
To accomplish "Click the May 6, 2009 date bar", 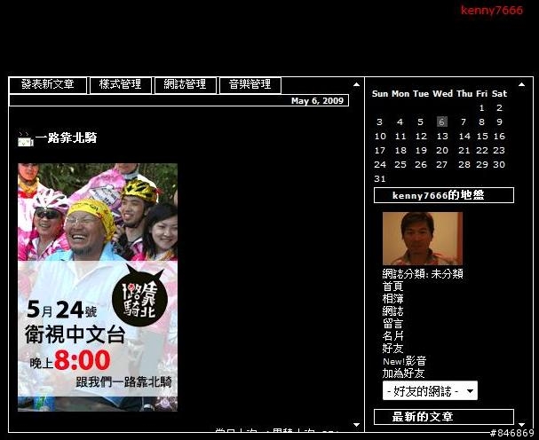I will pyautogui.click(x=179, y=100).
